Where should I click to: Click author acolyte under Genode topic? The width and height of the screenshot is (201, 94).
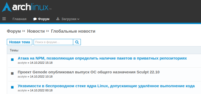pos(22,77)
